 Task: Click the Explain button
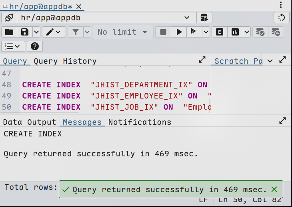(x=219, y=32)
